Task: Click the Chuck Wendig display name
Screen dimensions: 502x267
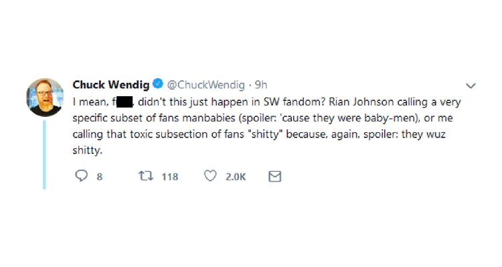Action: pos(111,85)
